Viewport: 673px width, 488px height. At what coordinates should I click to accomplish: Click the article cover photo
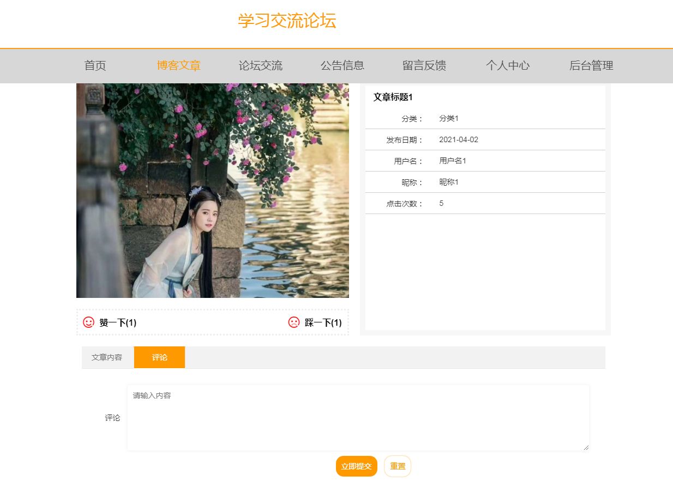[x=213, y=191]
